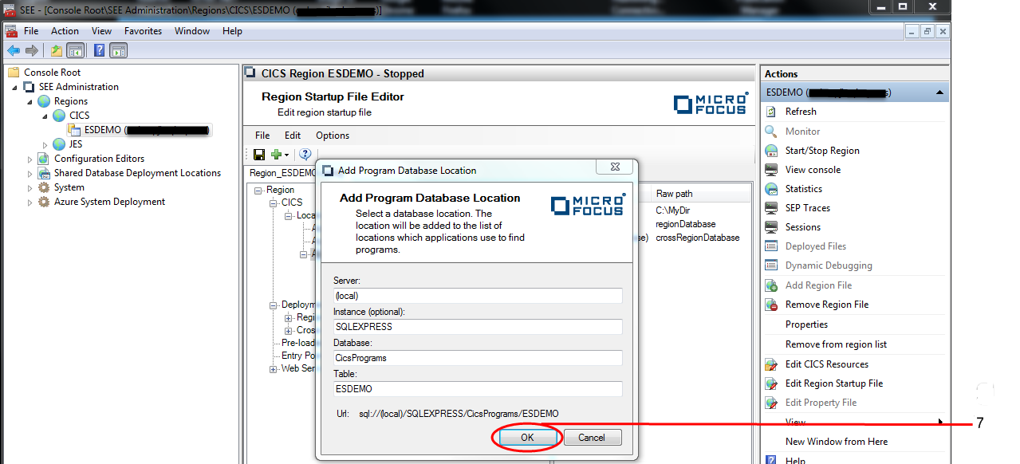Viewport: 1020px width, 464px height.
Task: Expand the System node in console tree
Action: (30, 187)
